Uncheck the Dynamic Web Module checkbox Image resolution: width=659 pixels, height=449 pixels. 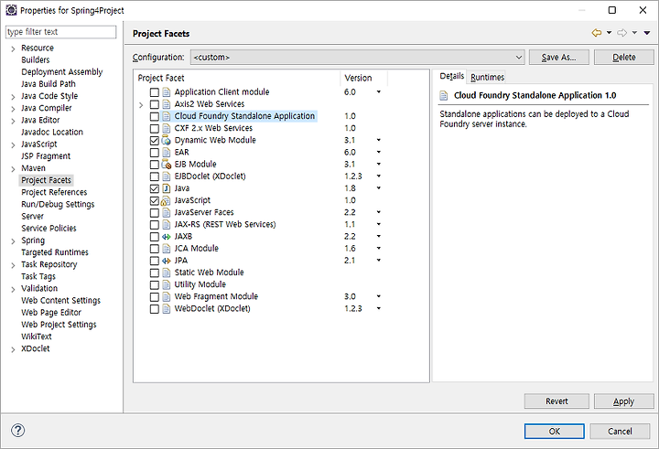pyautogui.click(x=155, y=140)
